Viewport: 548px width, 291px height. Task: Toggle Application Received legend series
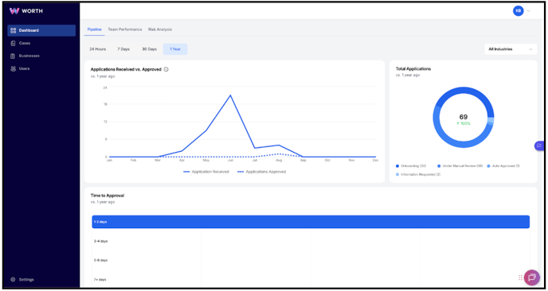(206, 172)
